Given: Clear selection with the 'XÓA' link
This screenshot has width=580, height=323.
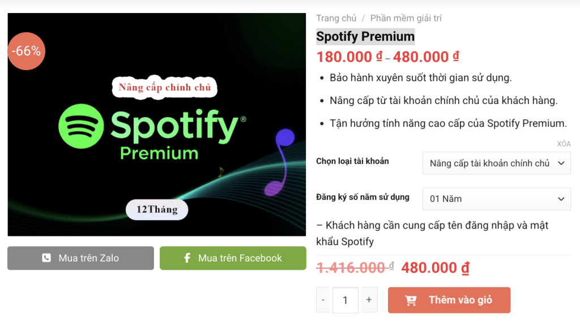Looking at the screenshot, I should coord(564,144).
